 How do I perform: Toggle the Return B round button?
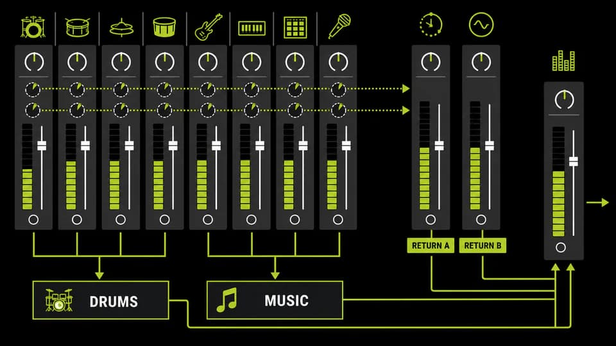[481, 220]
